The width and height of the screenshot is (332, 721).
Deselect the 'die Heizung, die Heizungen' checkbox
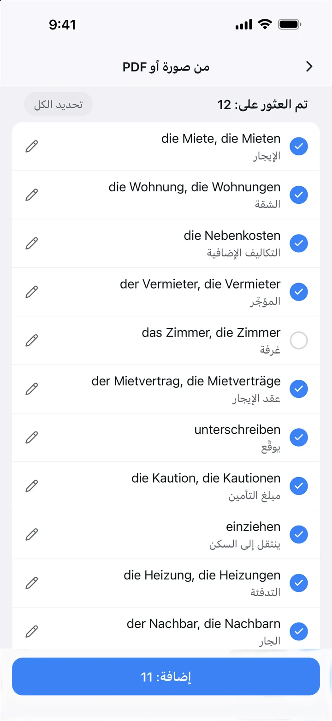tap(299, 583)
